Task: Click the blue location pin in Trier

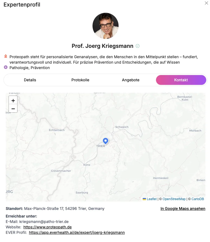Action: click(106, 141)
